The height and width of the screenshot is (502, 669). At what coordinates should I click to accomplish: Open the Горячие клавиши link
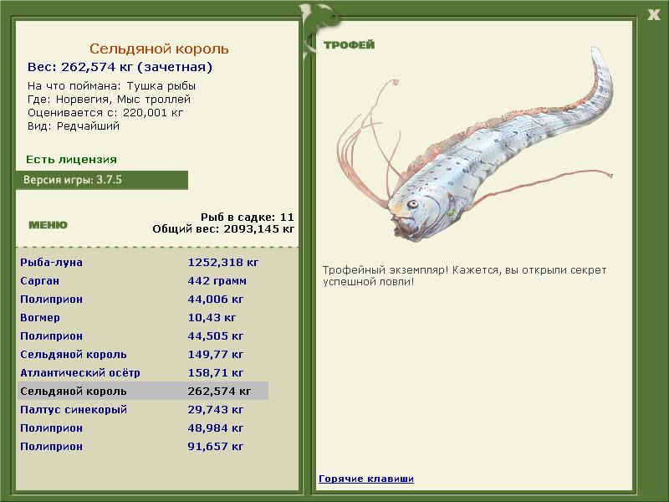(x=366, y=479)
